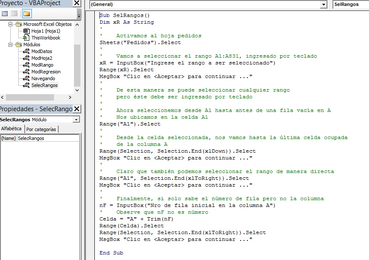Click the 'Range(Celda).Select' code line

tap(131, 226)
